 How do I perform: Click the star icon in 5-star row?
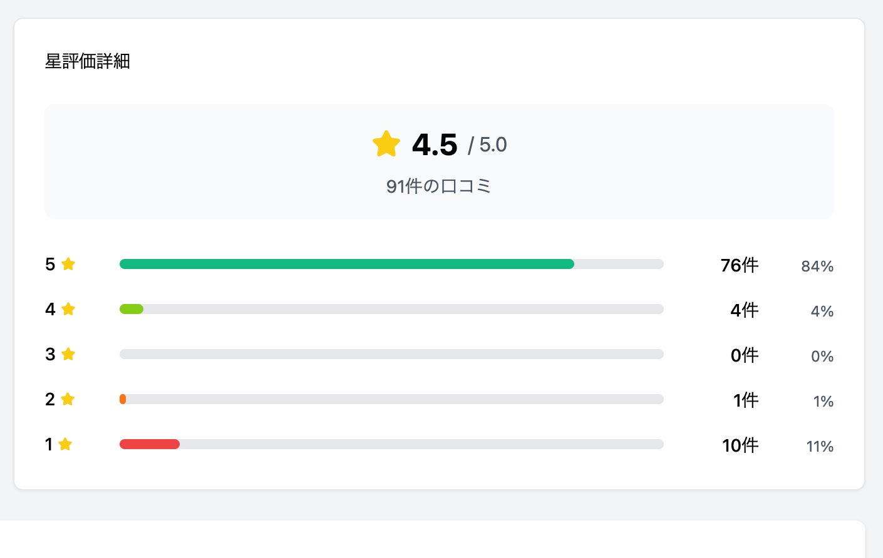(x=68, y=264)
